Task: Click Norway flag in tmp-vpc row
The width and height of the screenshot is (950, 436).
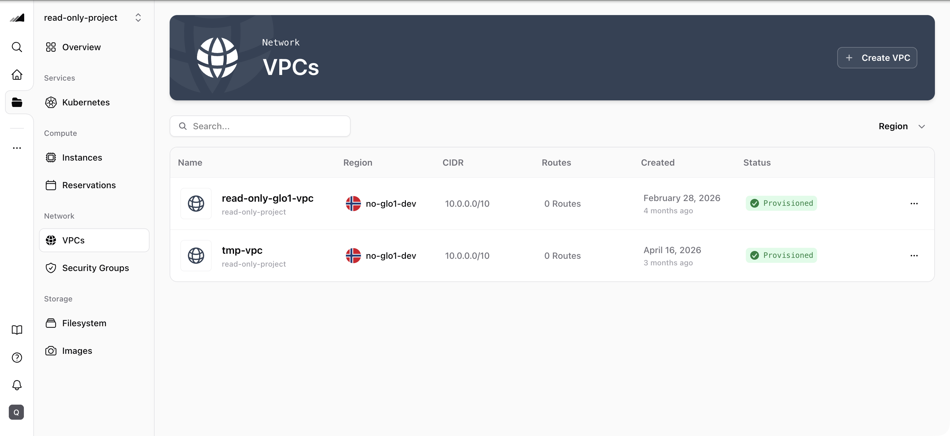Action: click(x=353, y=256)
